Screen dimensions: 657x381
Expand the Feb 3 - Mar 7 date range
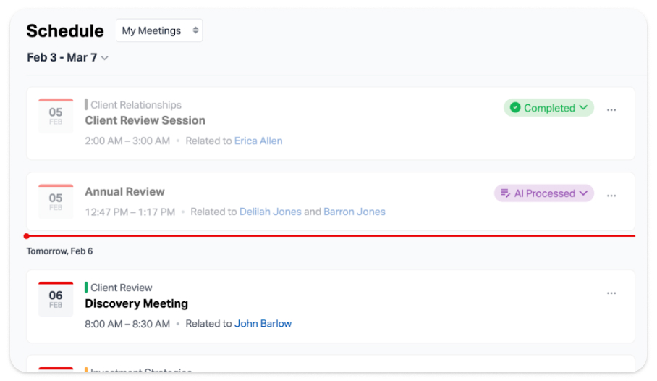point(67,58)
